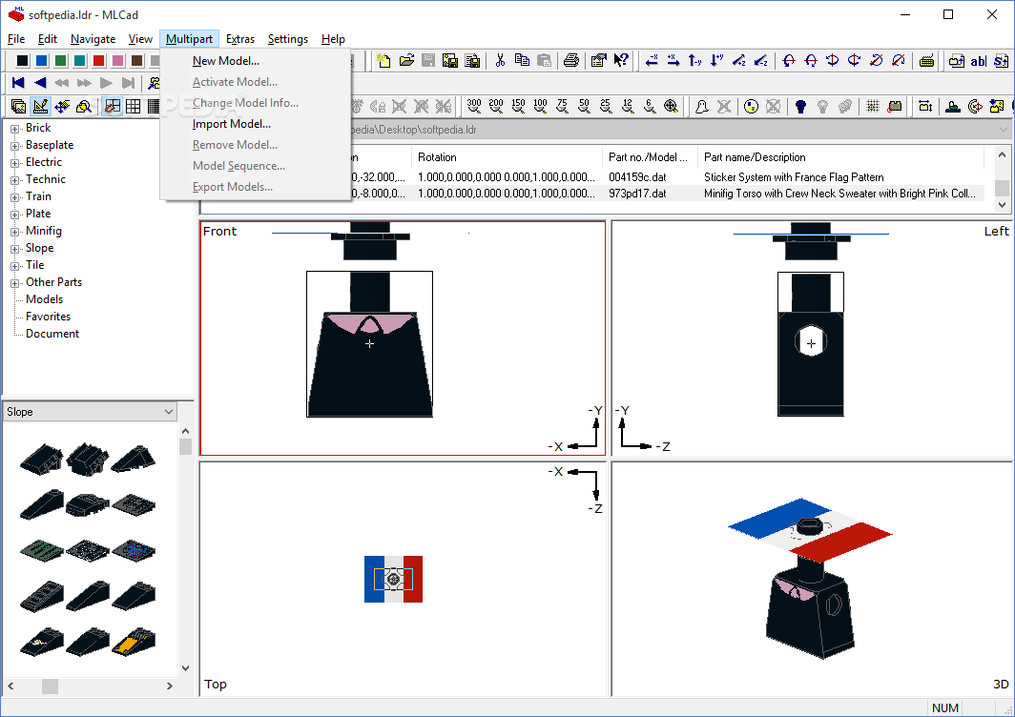
Task: Click the scissors Cut icon
Action: 500,61
